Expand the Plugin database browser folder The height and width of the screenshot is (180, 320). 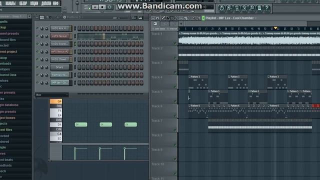click(9, 105)
